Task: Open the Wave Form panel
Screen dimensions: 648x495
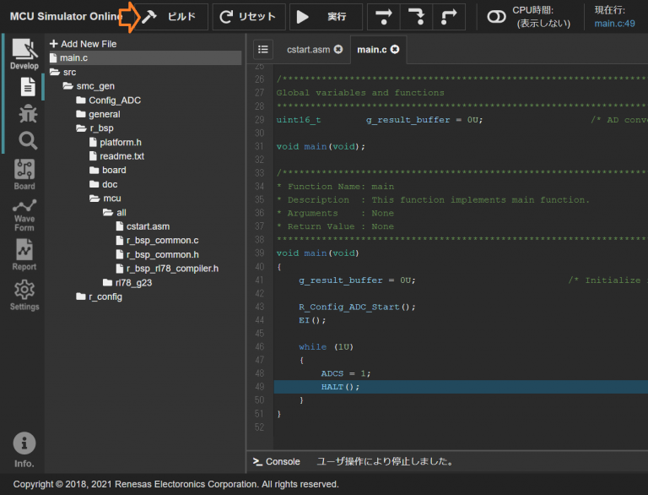Action: coord(24,215)
